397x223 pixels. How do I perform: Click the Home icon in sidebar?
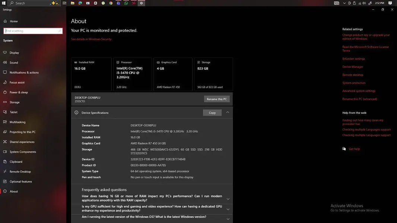[5, 21]
